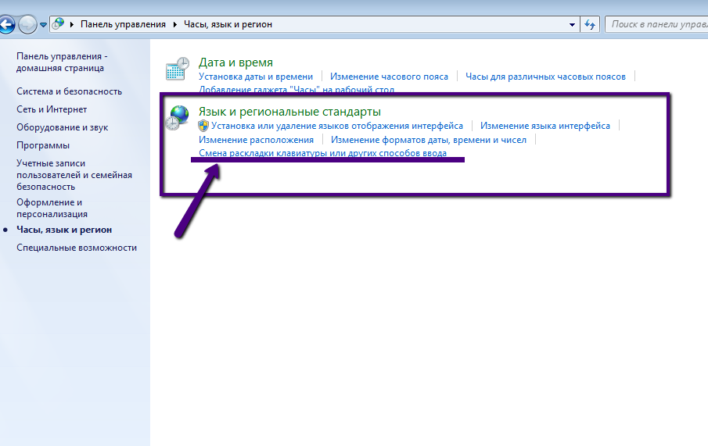Image resolution: width=708 pixels, height=446 pixels.
Task: Click the UAC shield icon before Установка языков
Action: [x=203, y=126]
